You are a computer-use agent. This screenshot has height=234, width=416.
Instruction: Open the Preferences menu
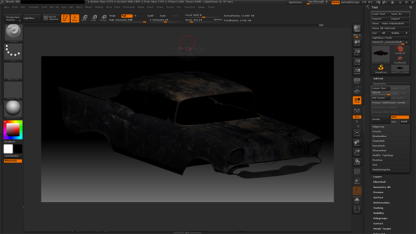128,7
